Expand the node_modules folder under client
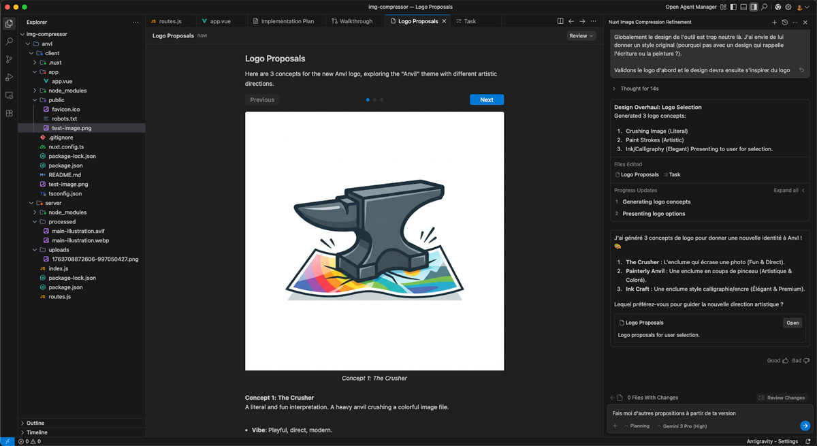 67,91
